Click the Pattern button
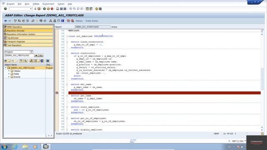 pyautogui.click(x=79, y=21)
